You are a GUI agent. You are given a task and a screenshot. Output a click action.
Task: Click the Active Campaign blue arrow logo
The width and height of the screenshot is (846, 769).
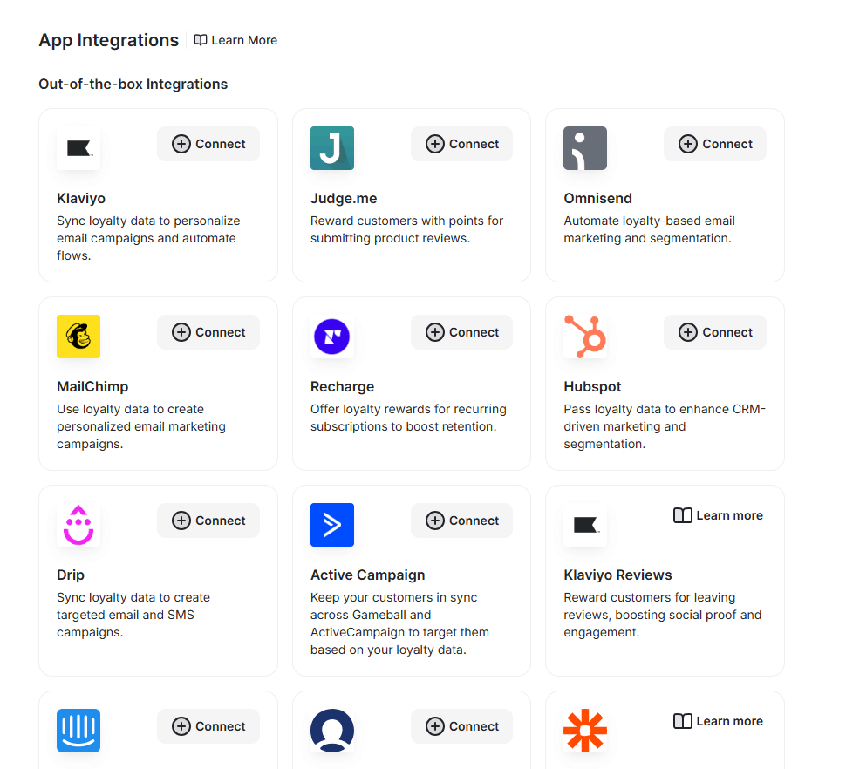click(331, 525)
